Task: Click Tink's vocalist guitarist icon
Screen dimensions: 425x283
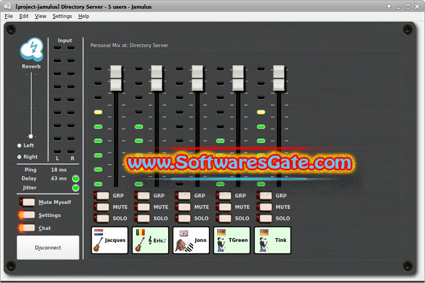Action: 263,245
